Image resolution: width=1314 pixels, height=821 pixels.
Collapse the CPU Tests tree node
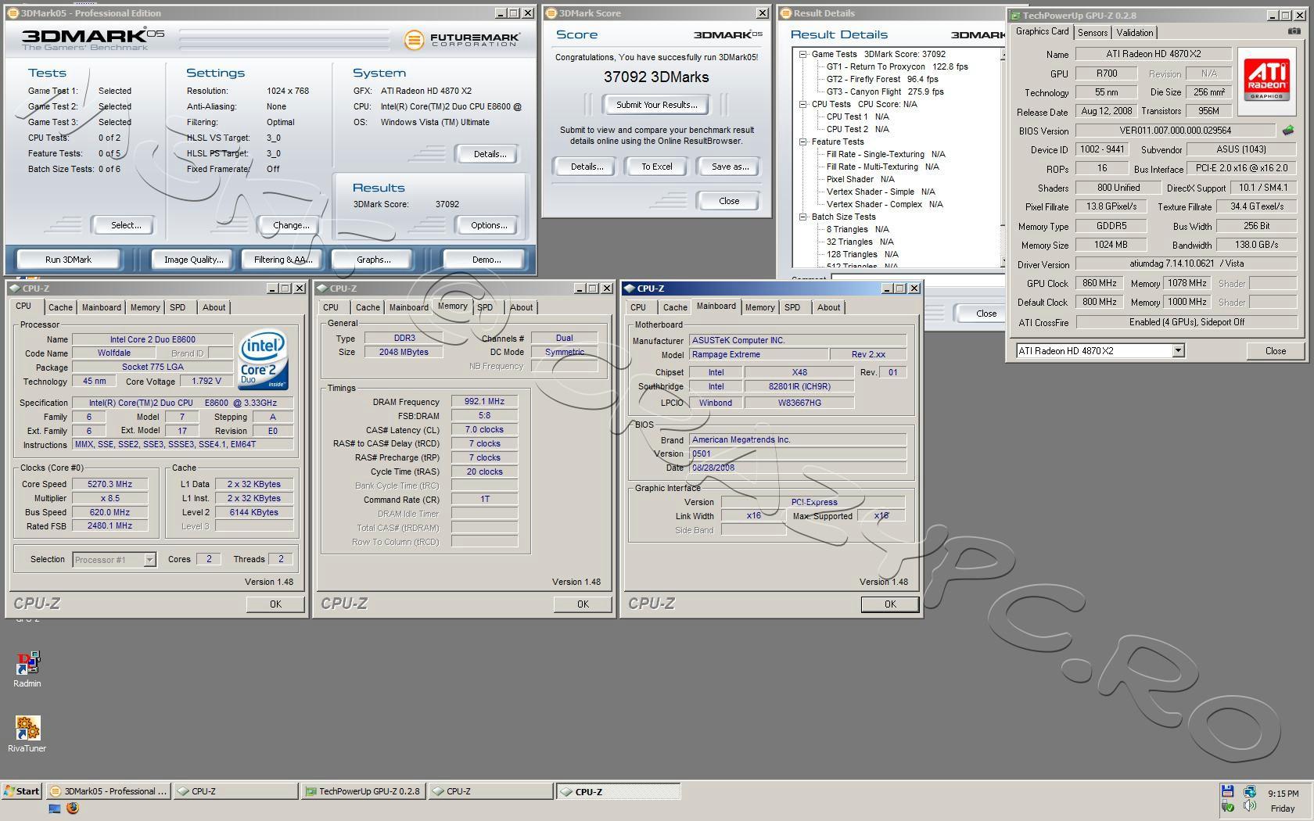[803, 104]
